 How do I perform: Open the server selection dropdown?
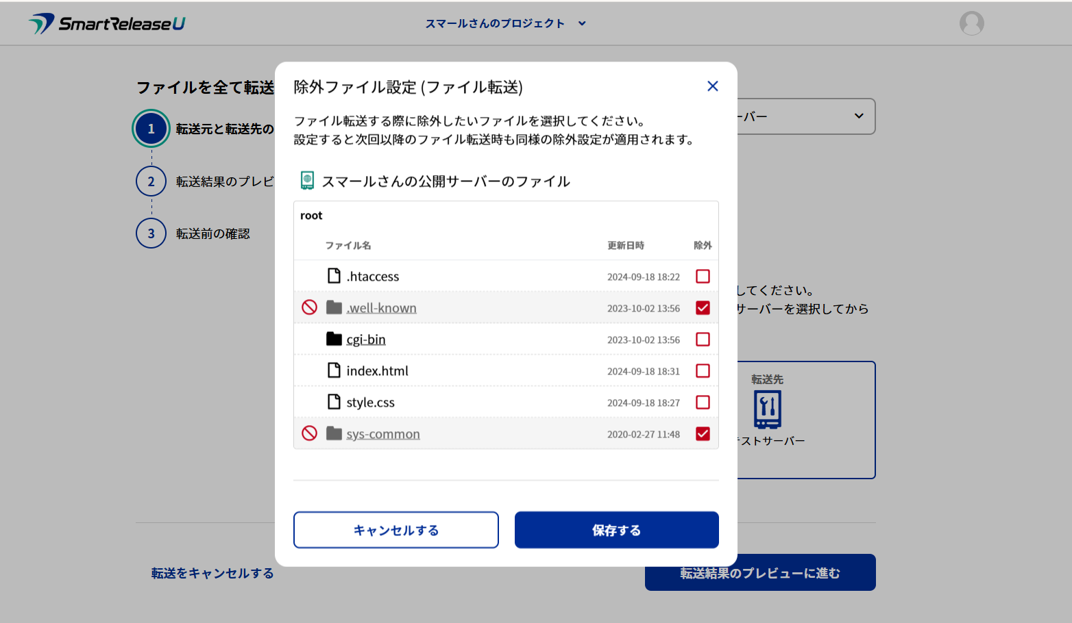pyautogui.click(x=858, y=116)
